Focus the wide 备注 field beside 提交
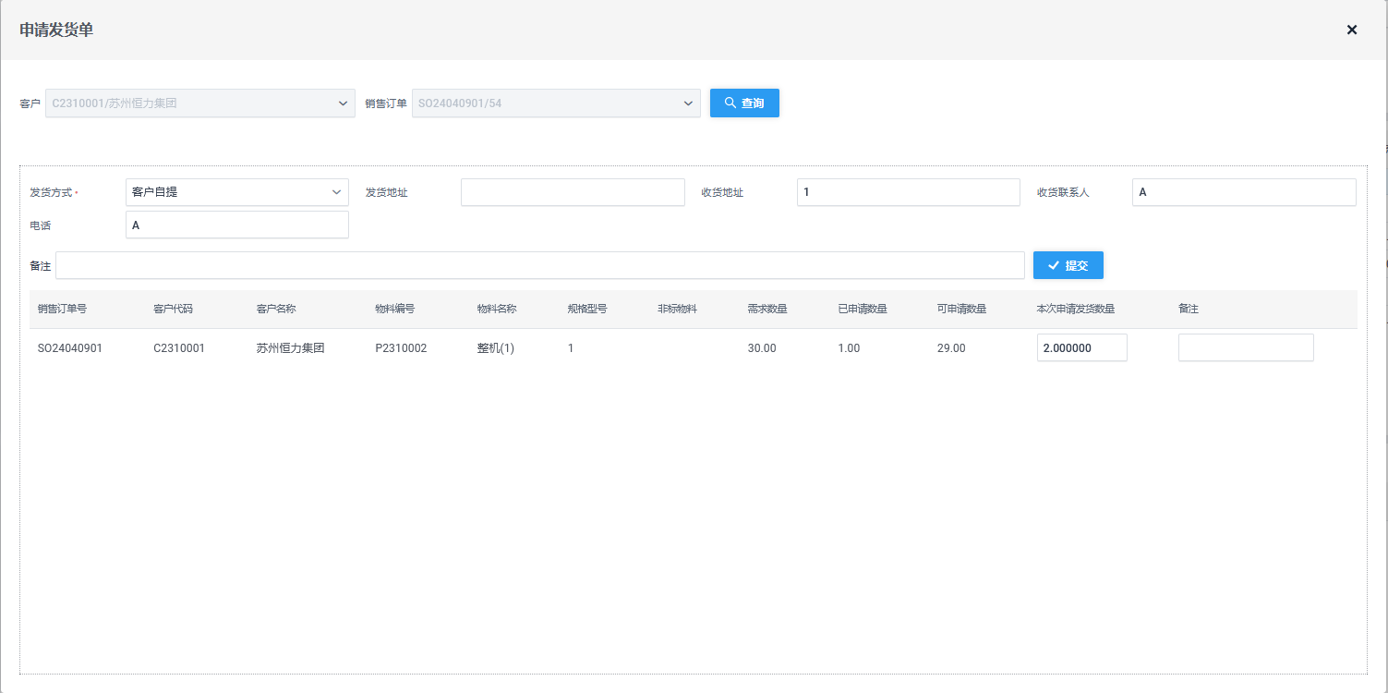 [539, 265]
